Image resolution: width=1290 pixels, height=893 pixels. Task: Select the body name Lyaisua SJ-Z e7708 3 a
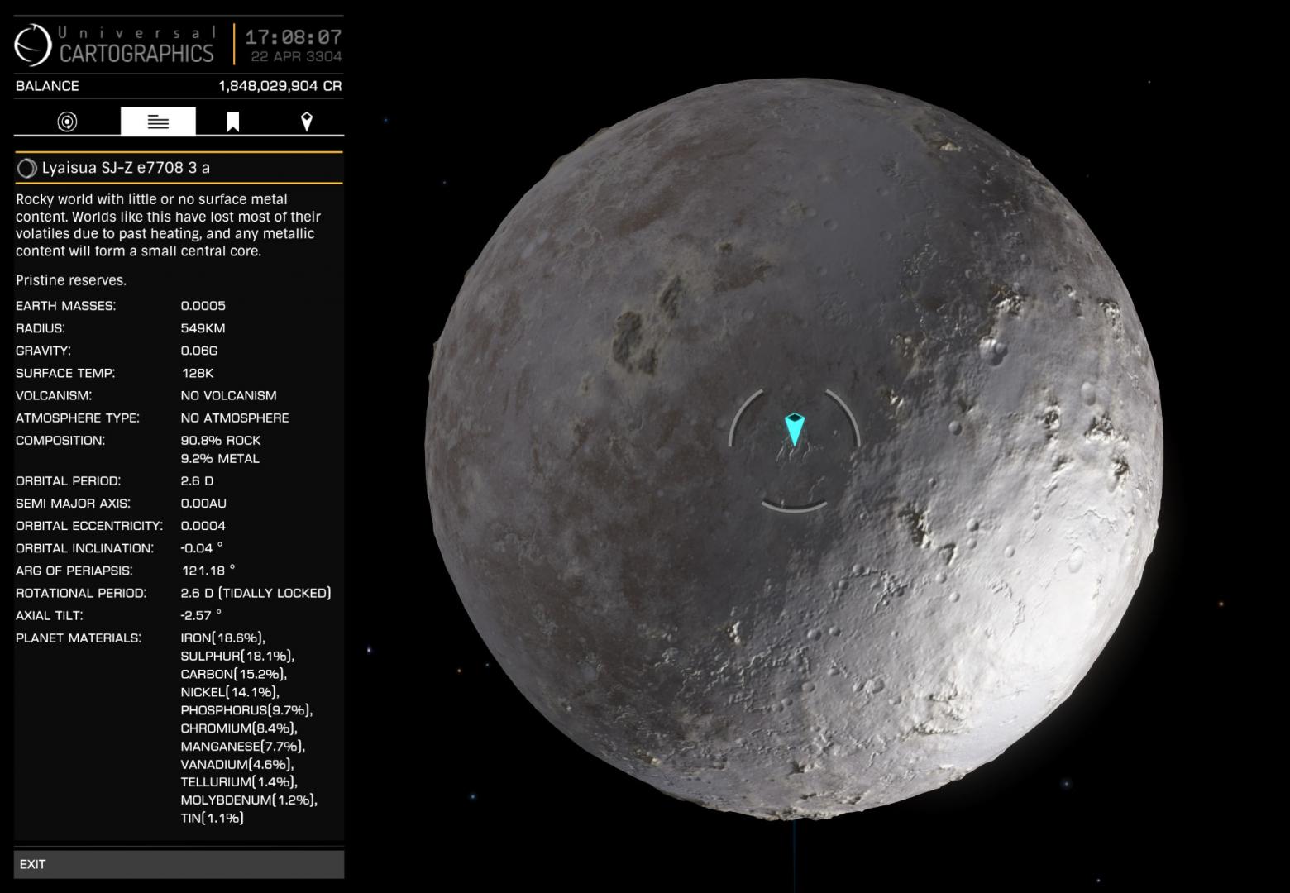pos(126,168)
